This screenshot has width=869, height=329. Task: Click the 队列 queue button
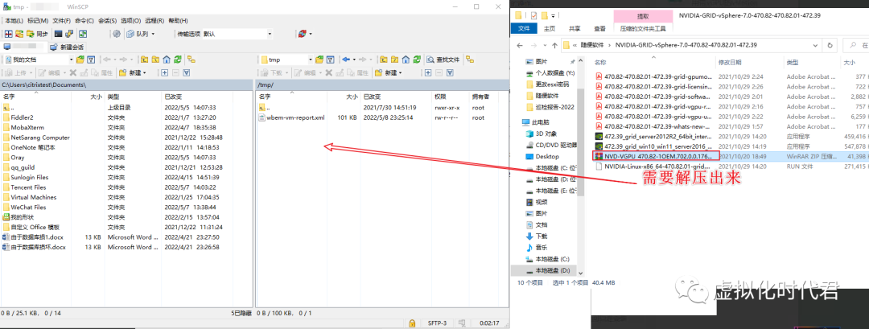pyautogui.click(x=138, y=34)
